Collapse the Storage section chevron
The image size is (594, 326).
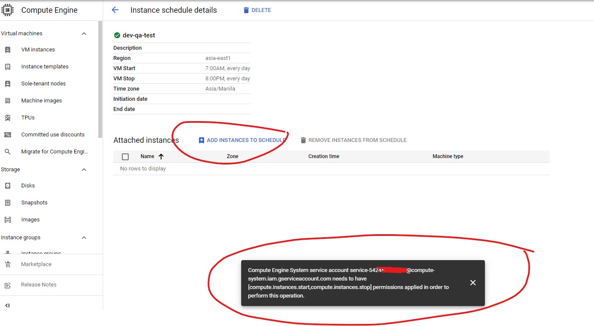84,169
